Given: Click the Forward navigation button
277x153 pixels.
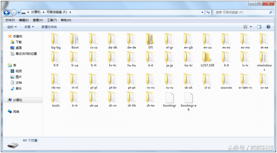Looking at the screenshot, I should pos(14,13).
